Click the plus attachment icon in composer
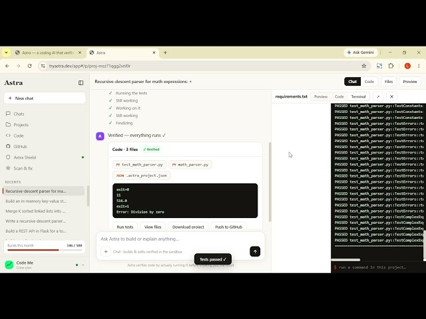This screenshot has height=319, width=426. point(106,251)
